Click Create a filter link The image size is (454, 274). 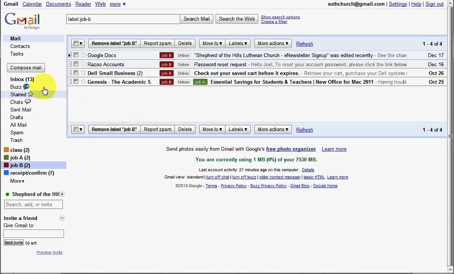pyautogui.click(x=274, y=21)
